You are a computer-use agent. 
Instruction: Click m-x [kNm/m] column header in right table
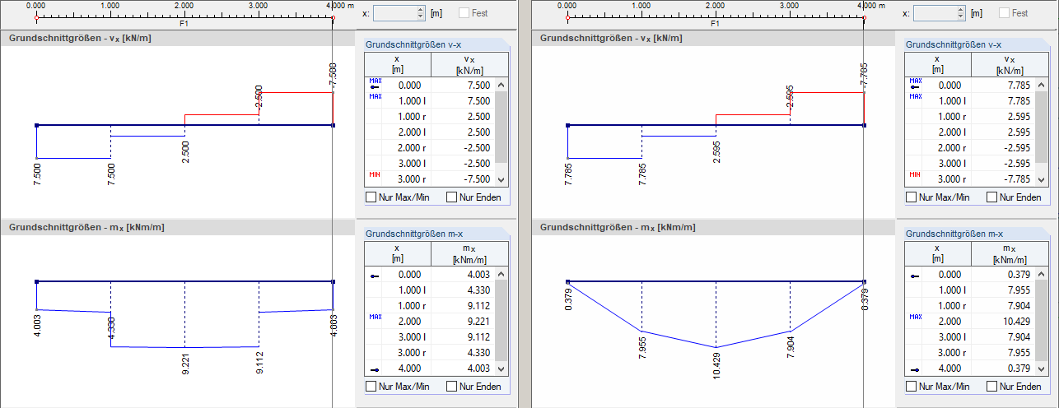pyautogui.click(x=1009, y=254)
